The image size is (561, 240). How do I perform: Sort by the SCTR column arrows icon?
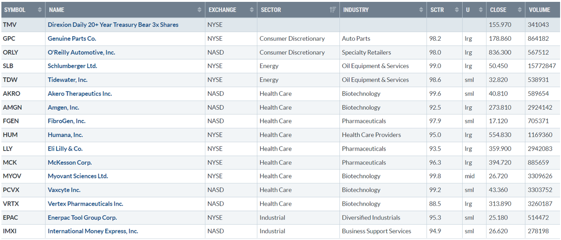point(456,10)
